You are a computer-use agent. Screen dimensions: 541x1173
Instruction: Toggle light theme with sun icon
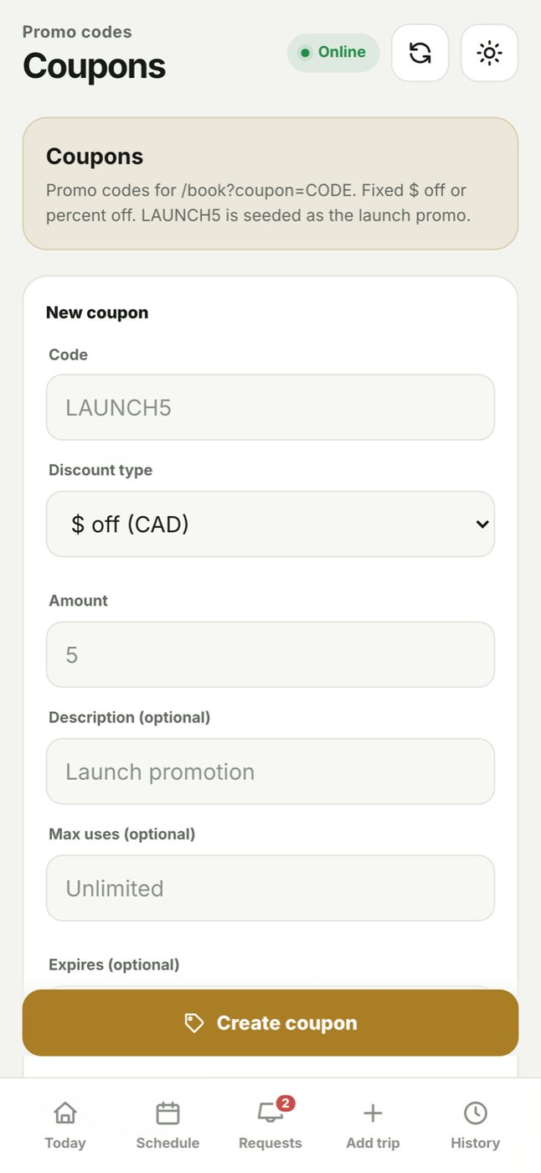[489, 53]
